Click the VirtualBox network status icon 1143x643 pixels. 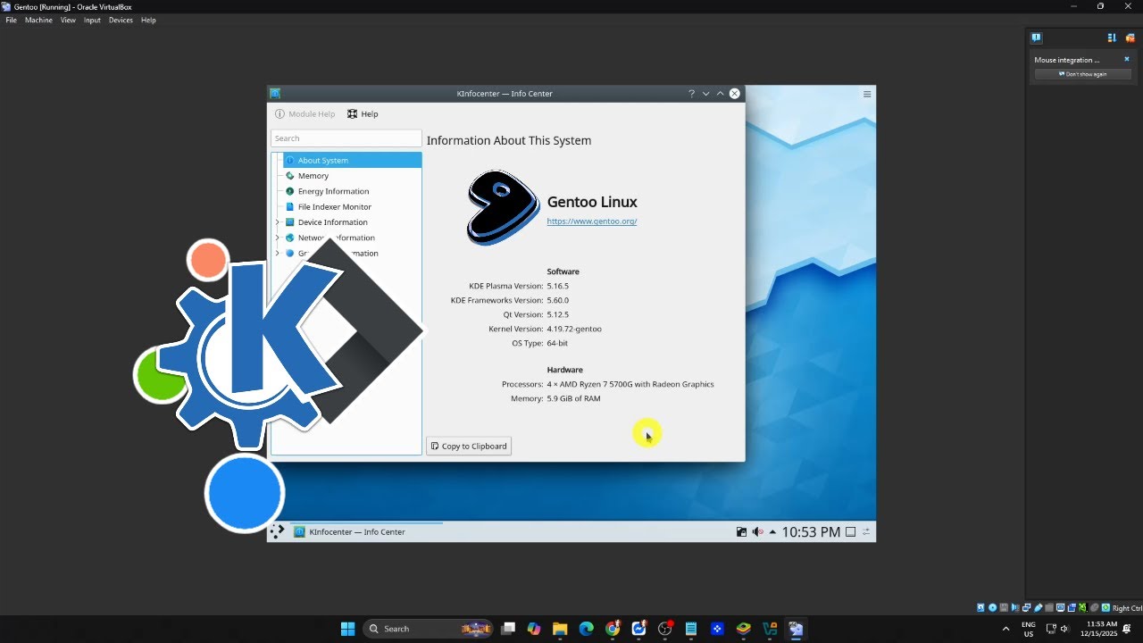(1026, 608)
